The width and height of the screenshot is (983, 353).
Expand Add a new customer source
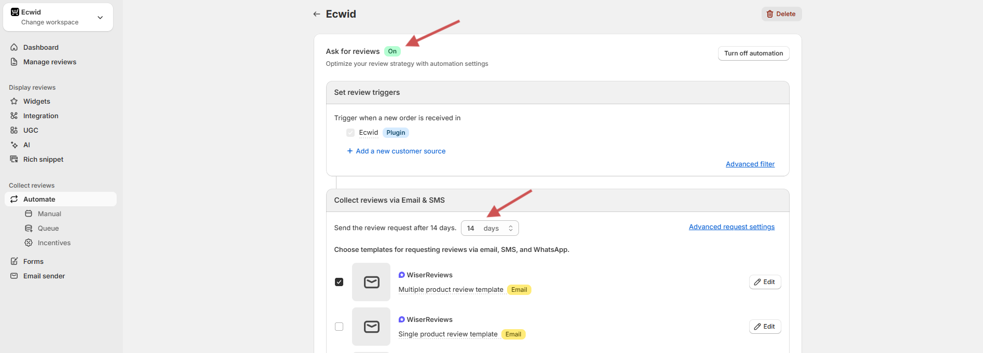(396, 151)
